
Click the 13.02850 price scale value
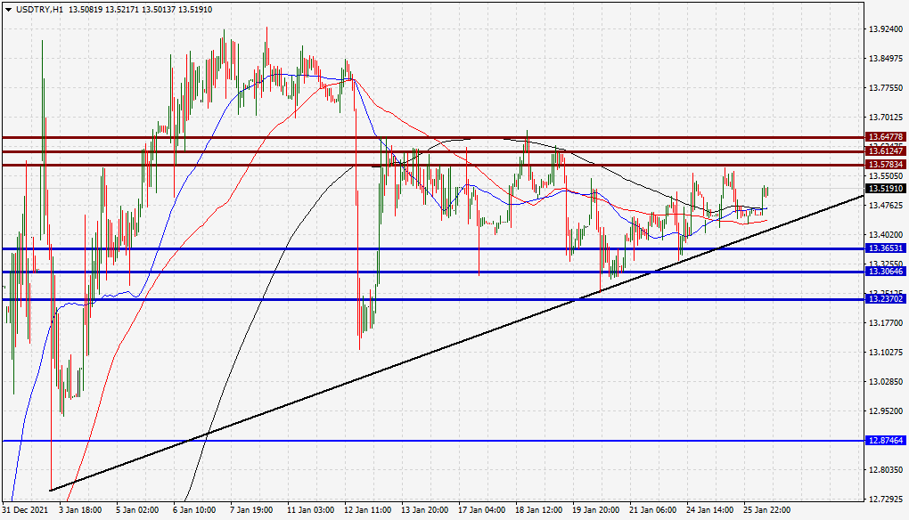[886, 382]
